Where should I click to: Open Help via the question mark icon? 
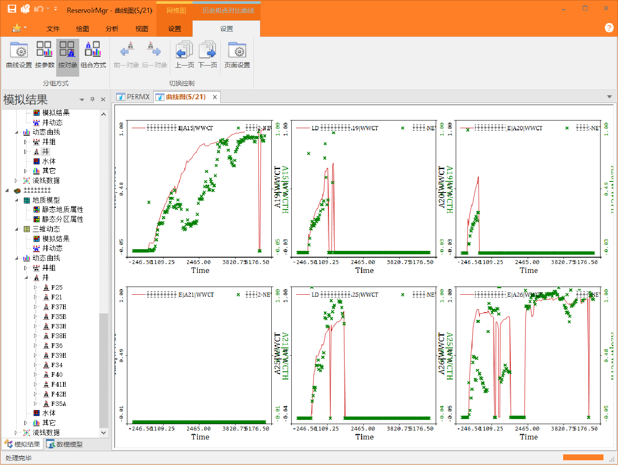609,28
